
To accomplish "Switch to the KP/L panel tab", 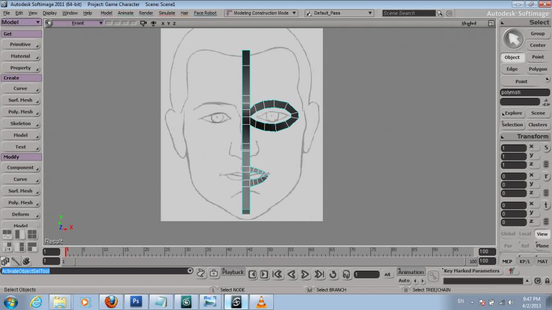I will pyautogui.click(x=524, y=261).
